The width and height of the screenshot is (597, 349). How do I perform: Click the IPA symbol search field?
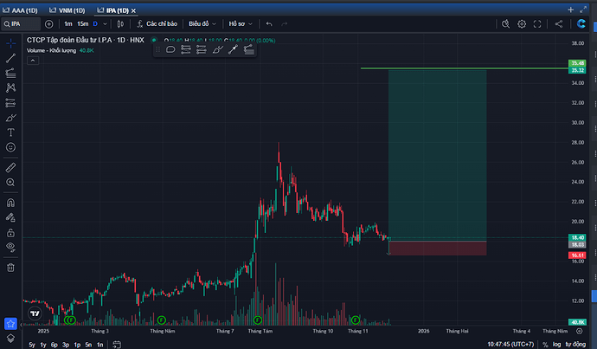21,24
